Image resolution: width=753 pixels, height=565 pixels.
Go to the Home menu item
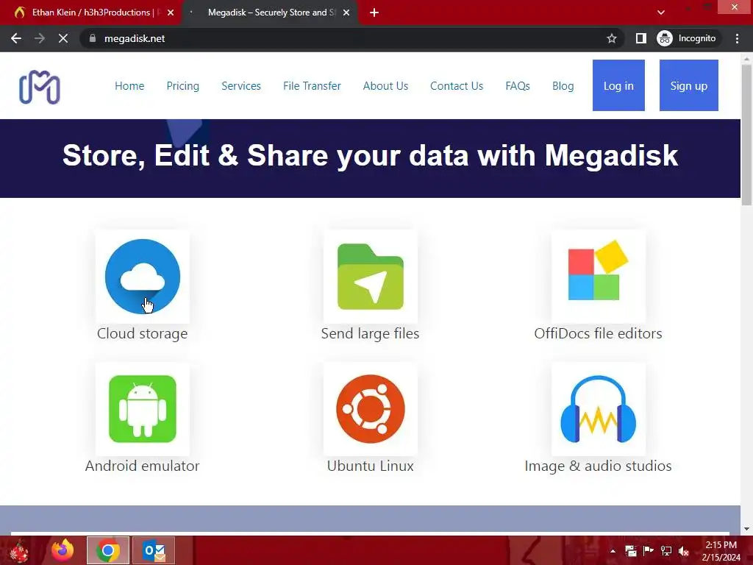point(129,86)
